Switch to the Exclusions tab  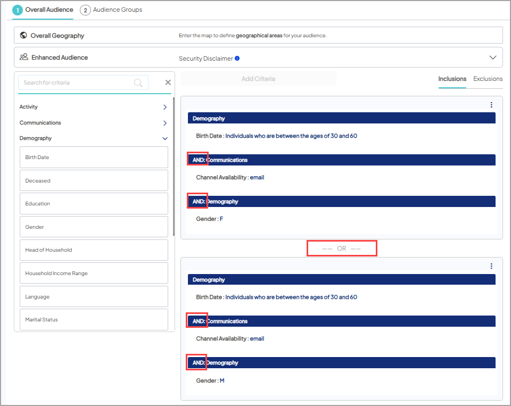coord(488,79)
